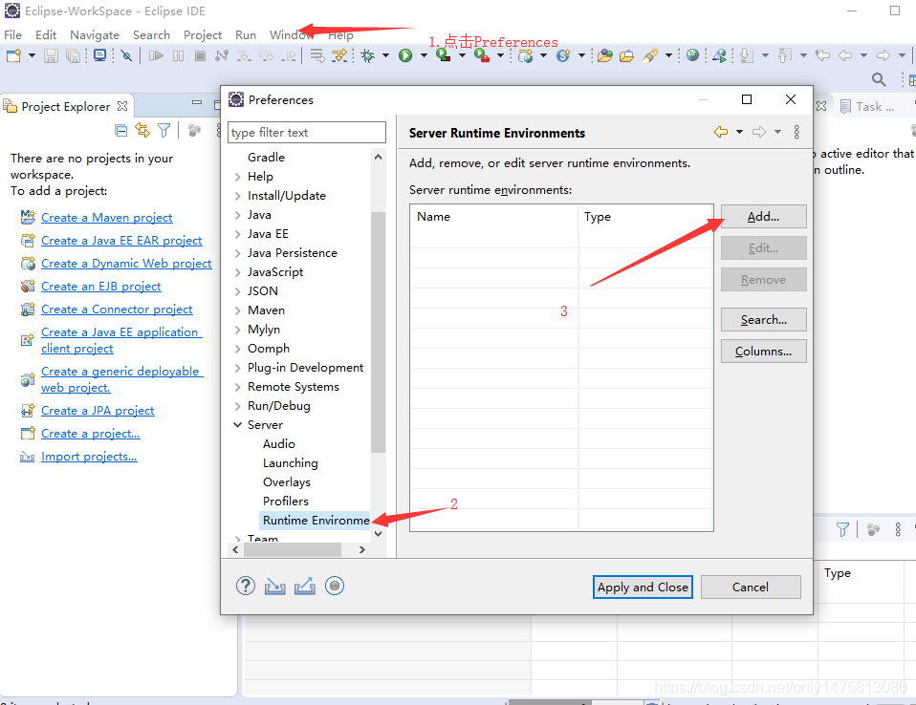Click the preferences tree horizontal scrollbar
916x705 pixels.
tap(292, 549)
